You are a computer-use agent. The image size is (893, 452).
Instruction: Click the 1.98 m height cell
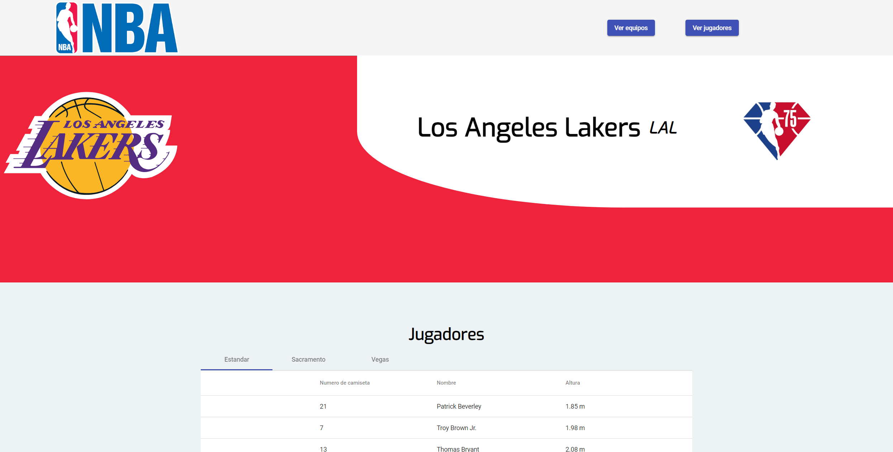point(575,428)
